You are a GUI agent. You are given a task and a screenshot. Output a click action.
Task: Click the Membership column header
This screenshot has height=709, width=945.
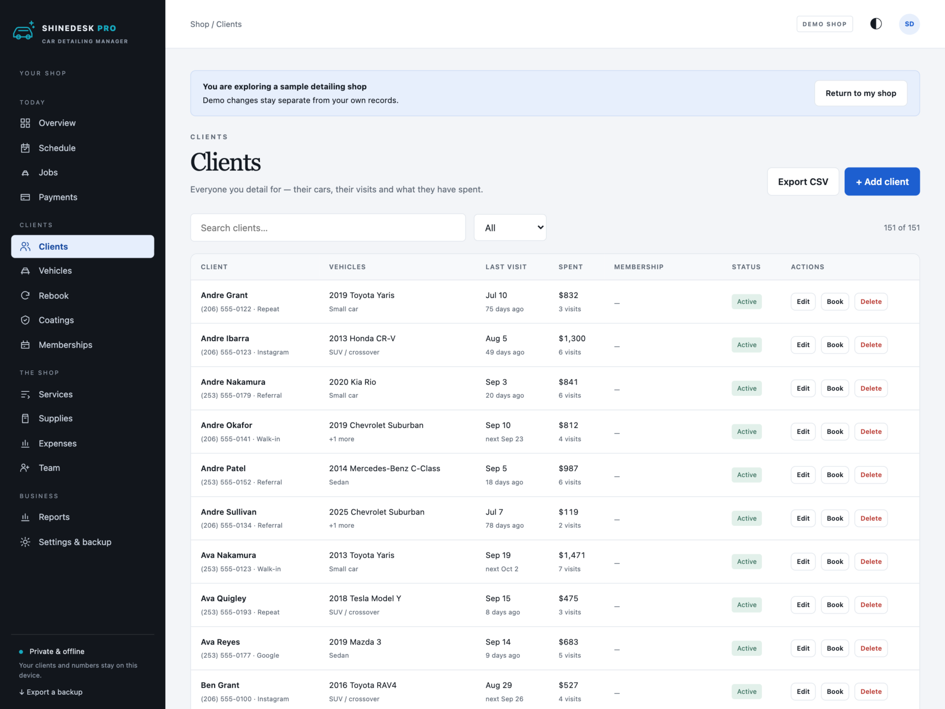click(x=639, y=267)
